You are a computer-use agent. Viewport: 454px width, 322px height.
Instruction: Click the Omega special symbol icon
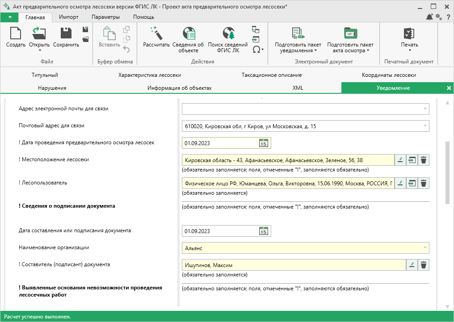256,50
